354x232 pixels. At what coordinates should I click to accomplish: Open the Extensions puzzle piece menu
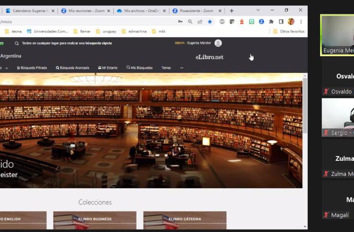point(271,21)
